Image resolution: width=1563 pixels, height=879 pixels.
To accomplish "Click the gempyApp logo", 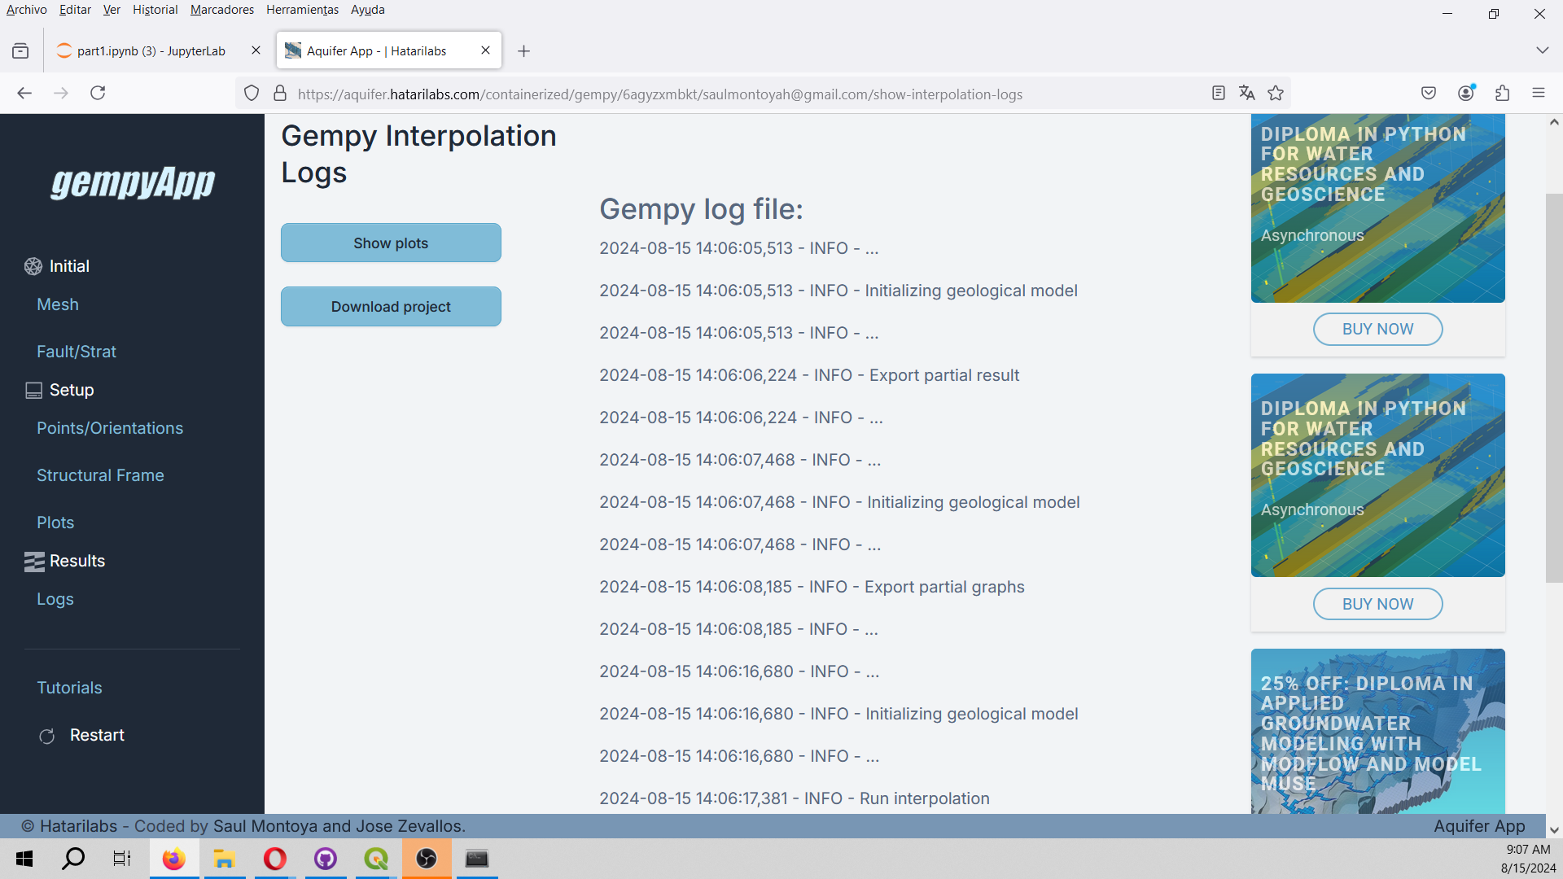I will pyautogui.click(x=133, y=182).
